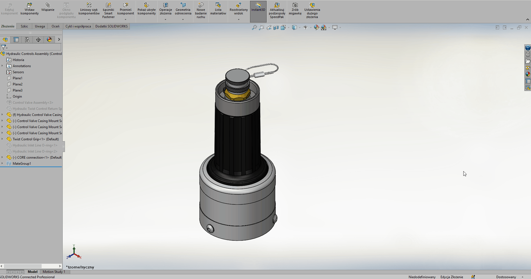Open Edit Appearance in view toolbar
Screen dimensions: 531x279
click(x=316, y=27)
